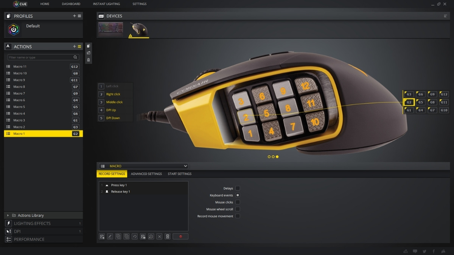
Task: Click the pencil edit icon in macro toolbar
Action: tap(110, 236)
